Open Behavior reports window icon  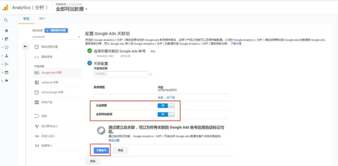[7, 73]
